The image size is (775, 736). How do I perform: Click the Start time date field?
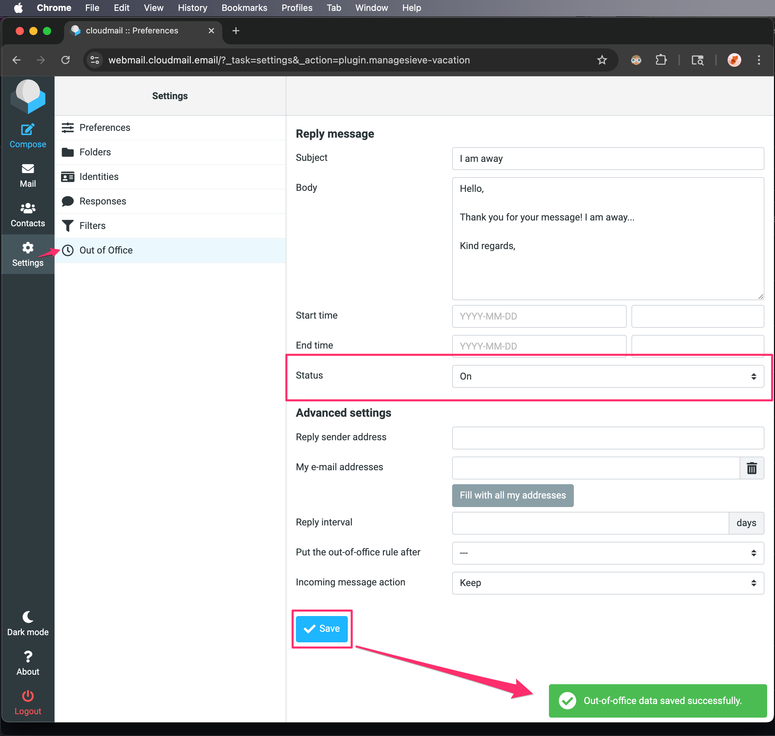pyautogui.click(x=539, y=316)
